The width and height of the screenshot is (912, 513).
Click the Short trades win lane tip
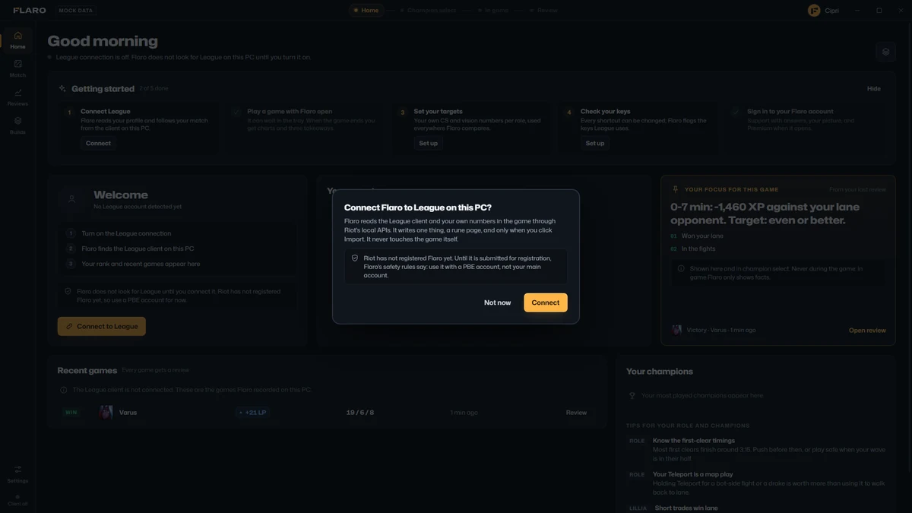(x=686, y=508)
